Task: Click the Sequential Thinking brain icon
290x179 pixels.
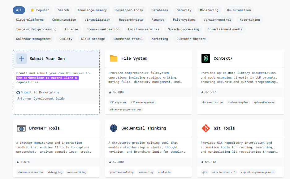Action: (114, 128)
